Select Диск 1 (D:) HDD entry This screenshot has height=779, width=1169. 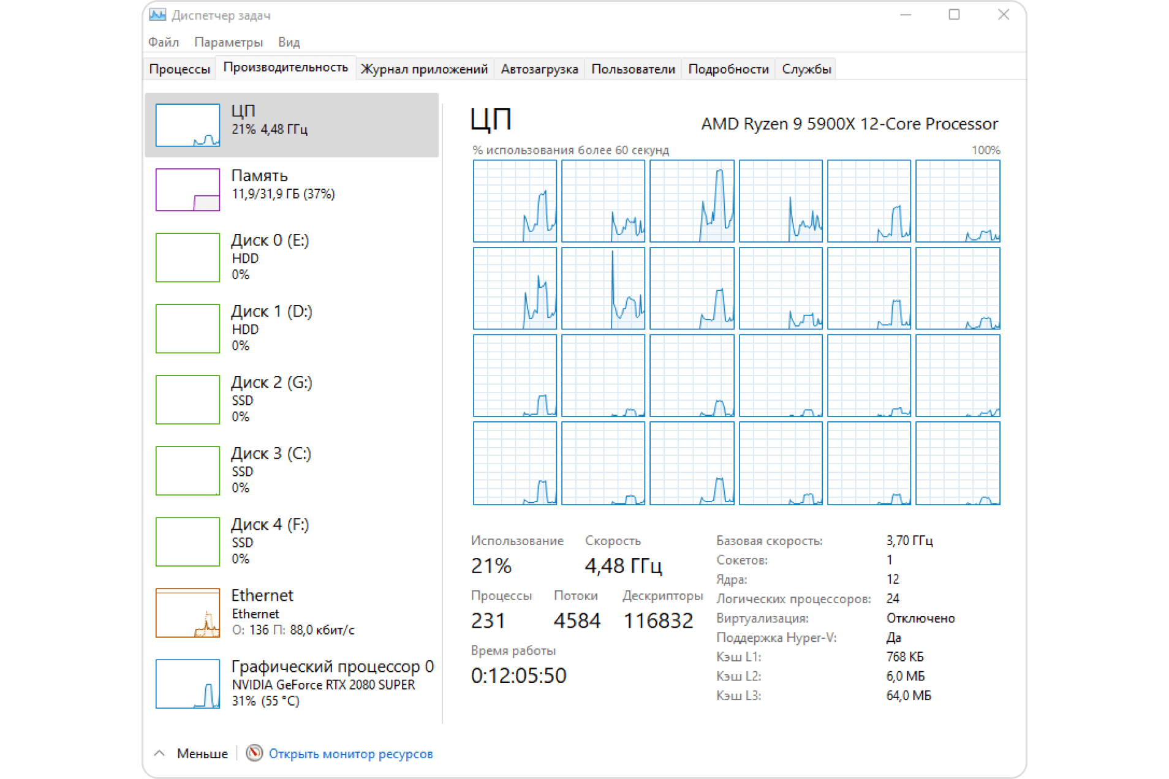coord(270,327)
